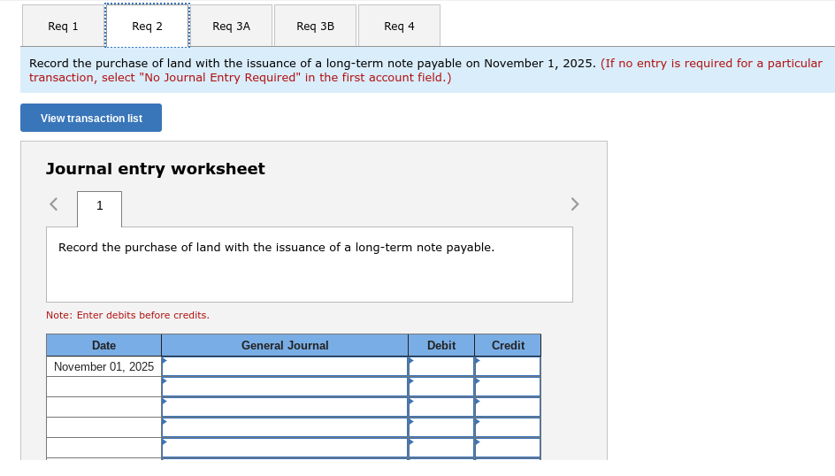Click Credit cell in fourth row

point(508,427)
